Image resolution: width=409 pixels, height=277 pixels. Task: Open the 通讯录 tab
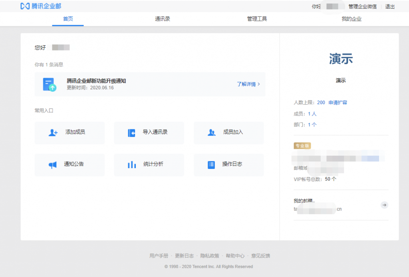tap(163, 19)
